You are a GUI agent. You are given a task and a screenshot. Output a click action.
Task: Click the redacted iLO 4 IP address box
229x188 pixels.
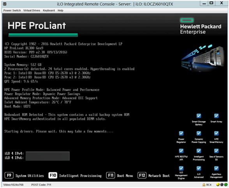(48, 156)
